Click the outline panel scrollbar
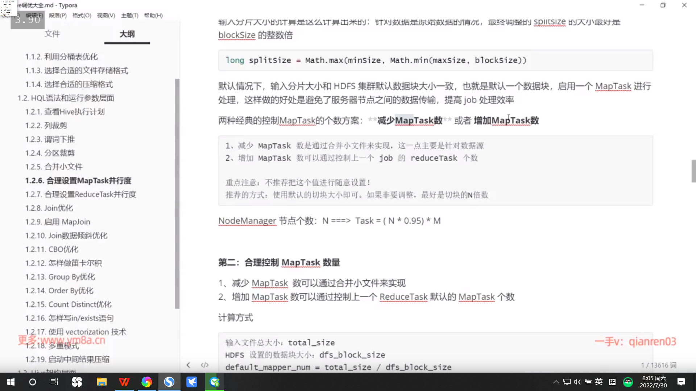 tap(177, 194)
